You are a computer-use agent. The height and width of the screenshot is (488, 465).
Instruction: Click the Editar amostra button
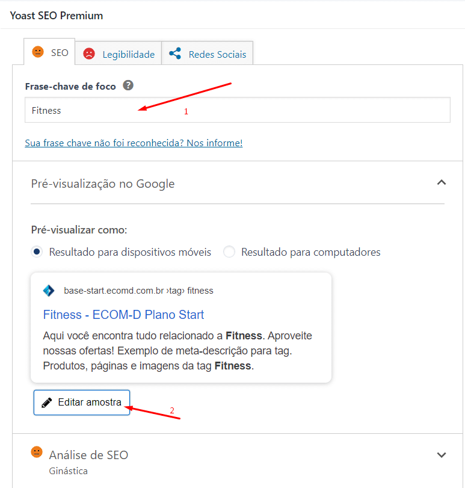coord(82,403)
